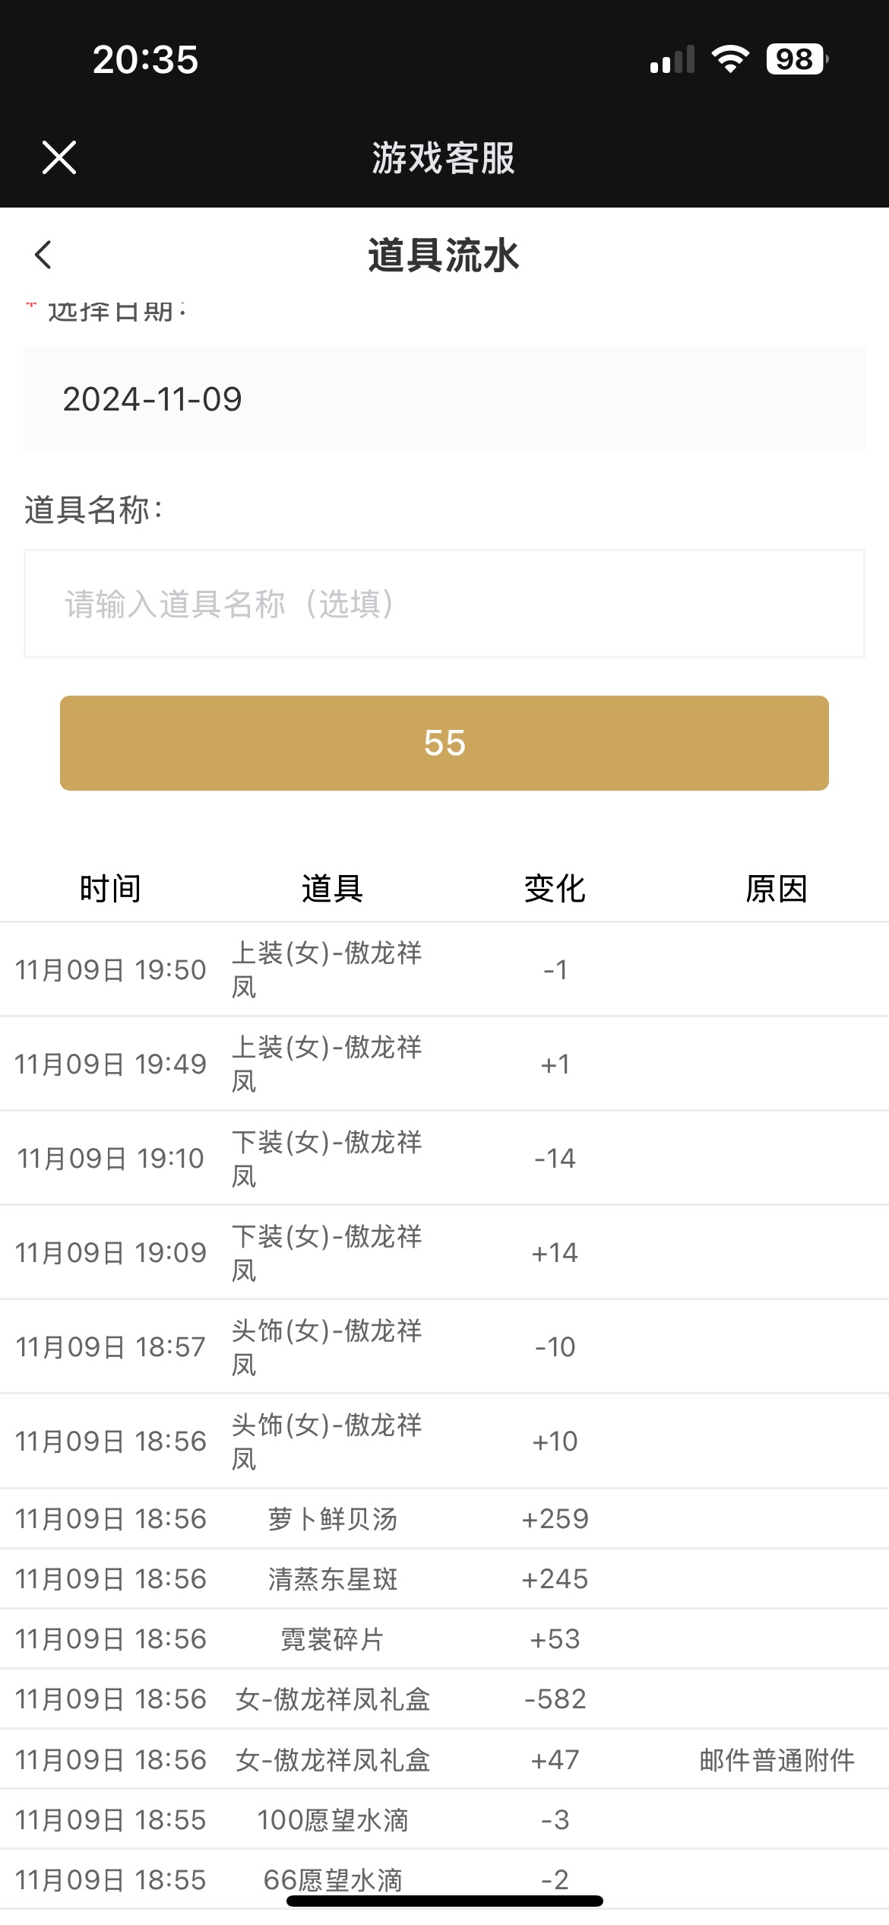This screenshot has width=889, height=1925.
Task: Close the 游戏客服 page with X icon
Action: (59, 157)
